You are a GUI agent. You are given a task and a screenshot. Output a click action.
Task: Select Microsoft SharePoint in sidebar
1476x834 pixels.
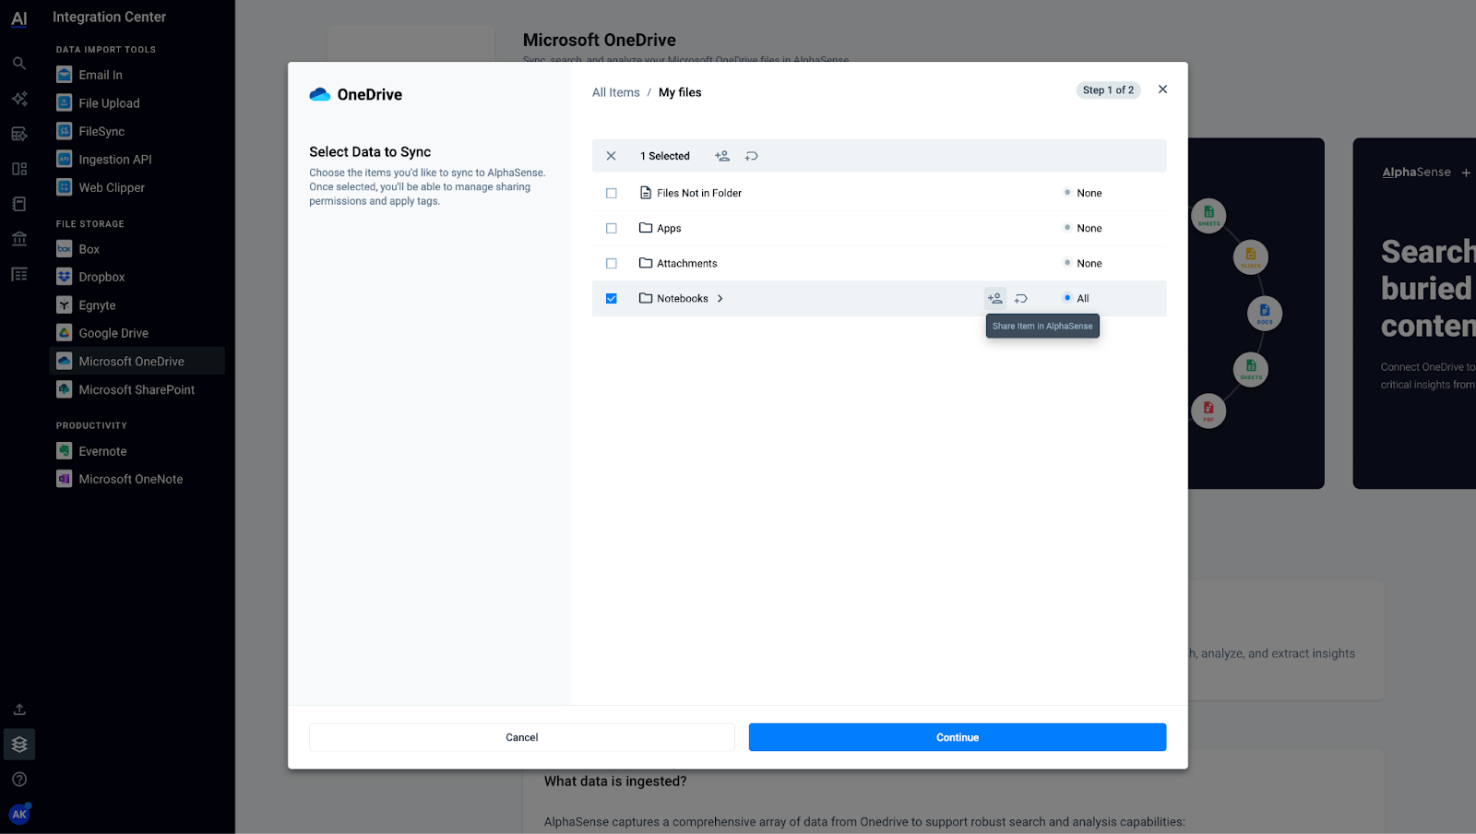click(137, 389)
